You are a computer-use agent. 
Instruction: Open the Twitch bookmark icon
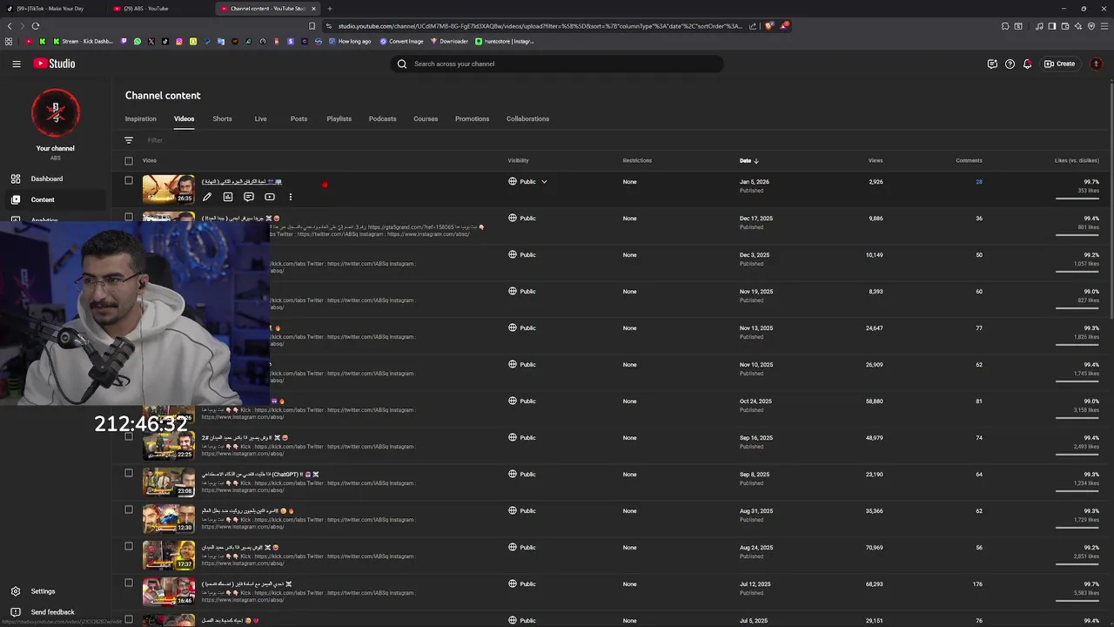[123, 41]
